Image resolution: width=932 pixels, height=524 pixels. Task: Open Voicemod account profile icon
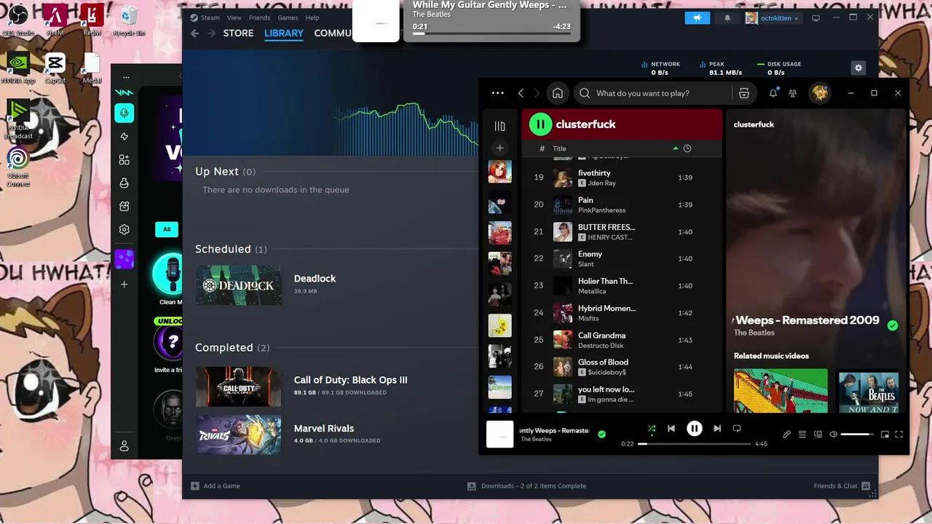(125, 446)
